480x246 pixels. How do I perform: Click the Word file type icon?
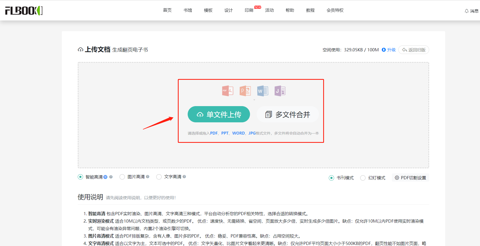pyautogui.click(x=263, y=91)
